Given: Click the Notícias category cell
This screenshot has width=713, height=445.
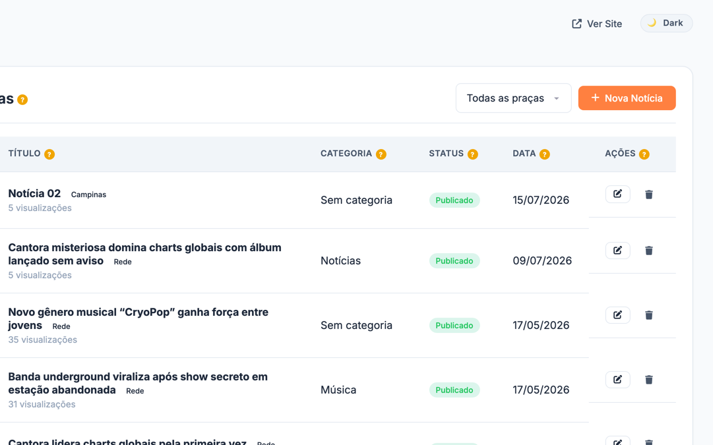Looking at the screenshot, I should (340, 260).
